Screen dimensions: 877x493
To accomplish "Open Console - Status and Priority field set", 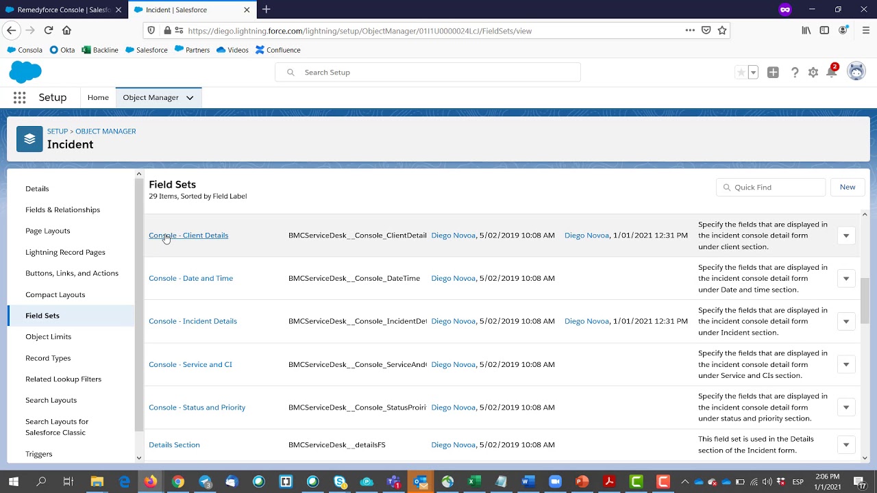I will click(197, 407).
